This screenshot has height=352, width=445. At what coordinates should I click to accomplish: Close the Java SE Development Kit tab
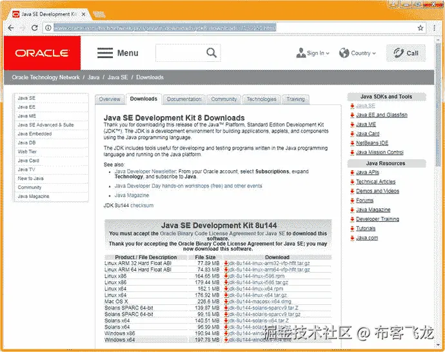pyautogui.click(x=83, y=14)
